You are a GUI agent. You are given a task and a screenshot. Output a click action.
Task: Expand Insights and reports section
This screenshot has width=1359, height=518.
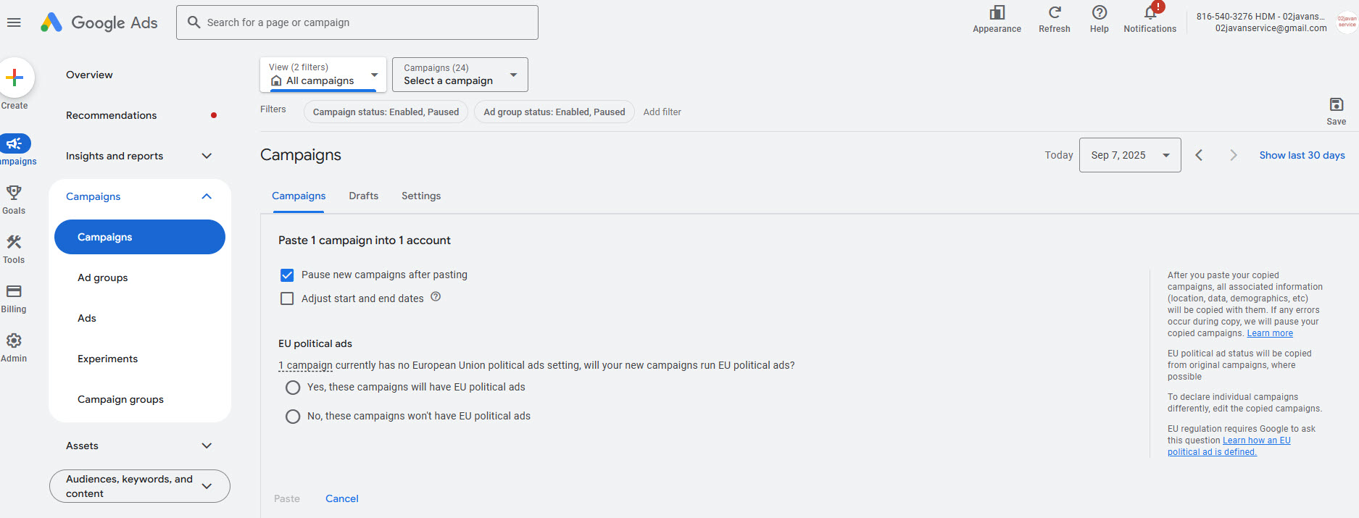(x=139, y=156)
